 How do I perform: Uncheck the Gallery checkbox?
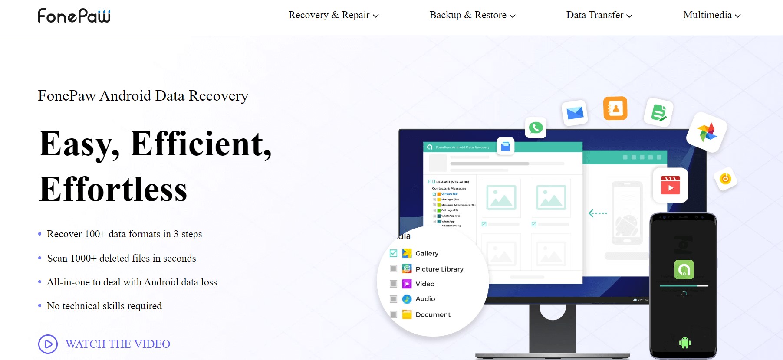[394, 253]
